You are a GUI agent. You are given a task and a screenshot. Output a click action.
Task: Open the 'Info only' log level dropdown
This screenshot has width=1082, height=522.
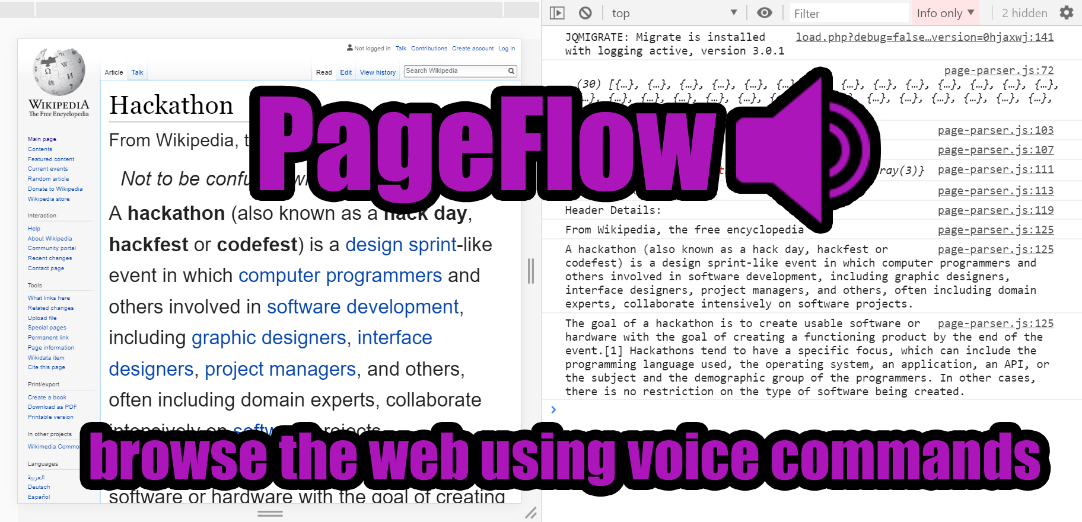pyautogui.click(x=946, y=13)
